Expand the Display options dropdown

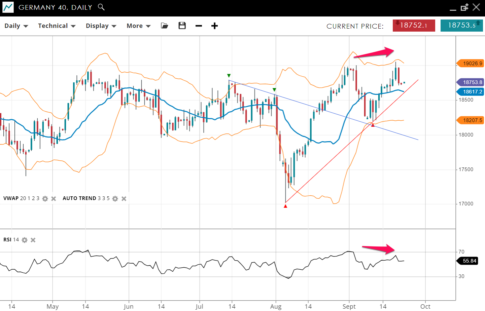coord(101,26)
